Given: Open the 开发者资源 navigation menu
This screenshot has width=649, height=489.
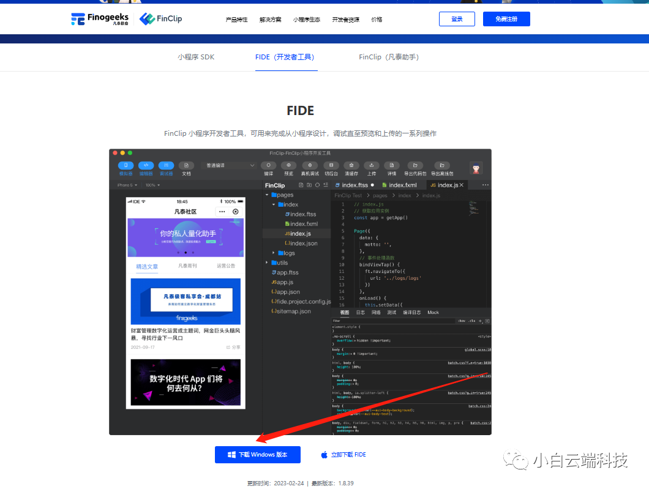Looking at the screenshot, I should (x=345, y=20).
